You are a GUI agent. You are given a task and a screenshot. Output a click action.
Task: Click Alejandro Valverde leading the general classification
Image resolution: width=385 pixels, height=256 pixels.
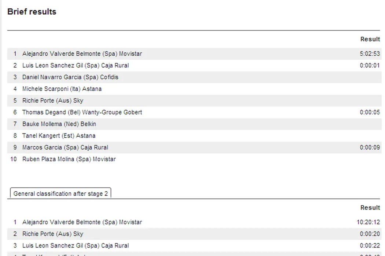coord(82,222)
